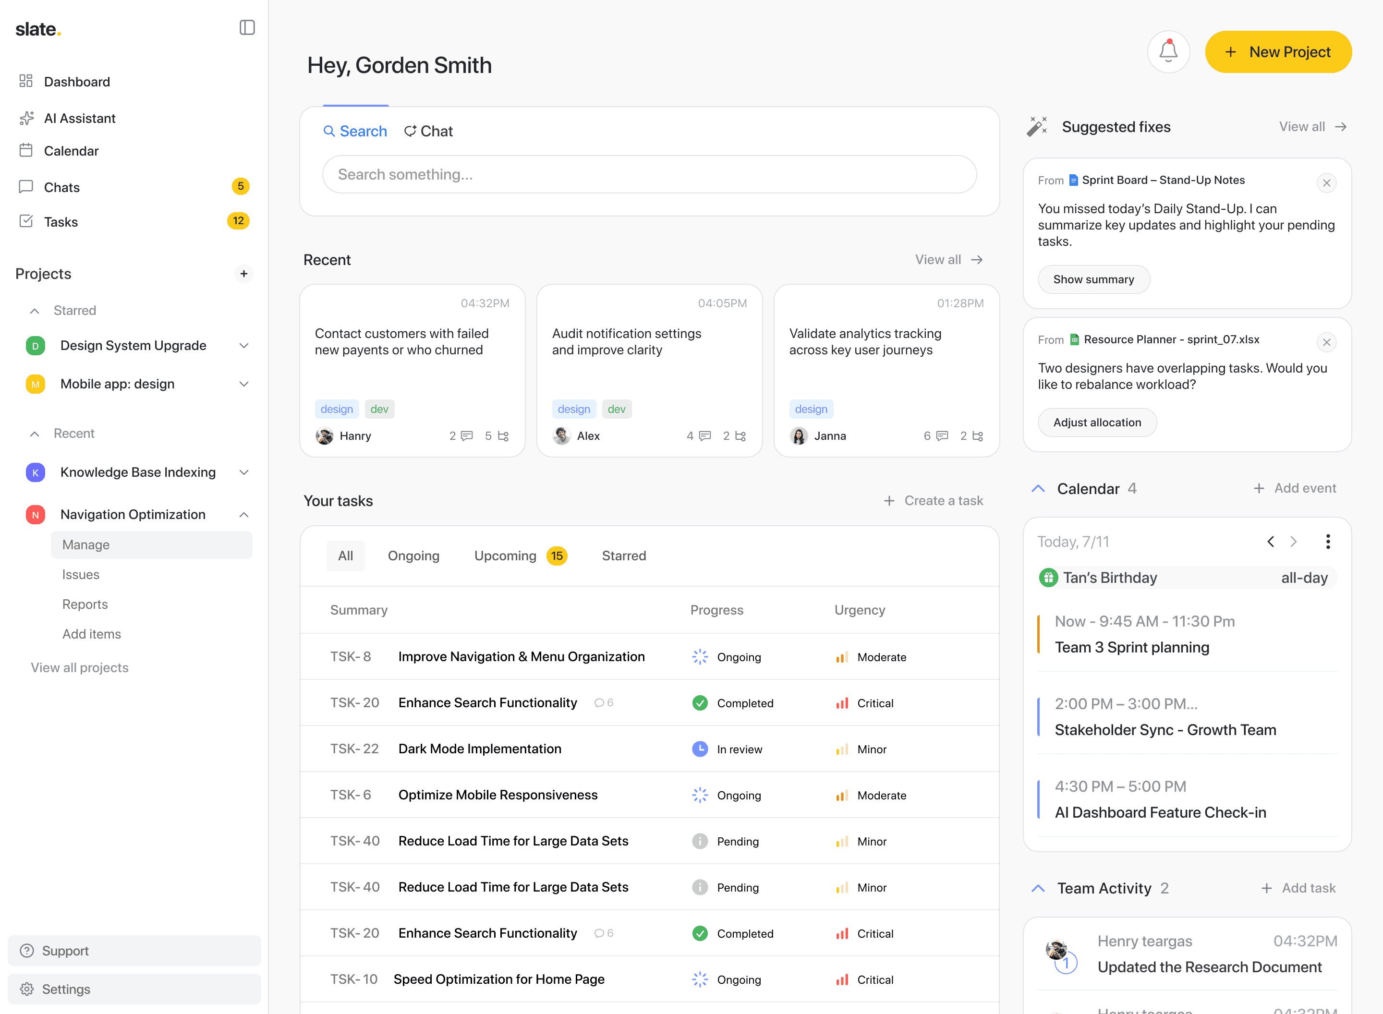Switch to the Chat tab
The width and height of the screenshot is (1383, 1014).
428,132
